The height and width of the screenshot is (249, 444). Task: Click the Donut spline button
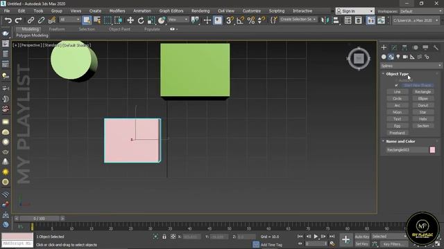coord(422,105)
